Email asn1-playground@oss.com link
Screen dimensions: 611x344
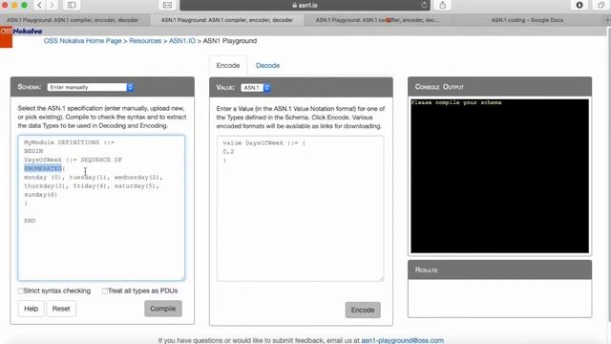[x=402, y=340]
